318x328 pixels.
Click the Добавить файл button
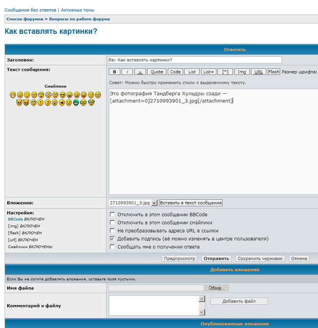pos(239,301)
